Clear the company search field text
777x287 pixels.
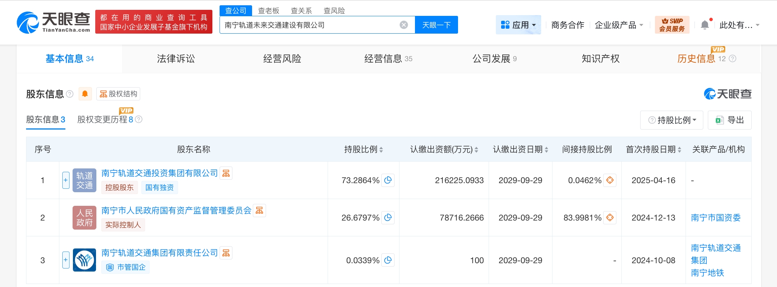pos(404,25)
